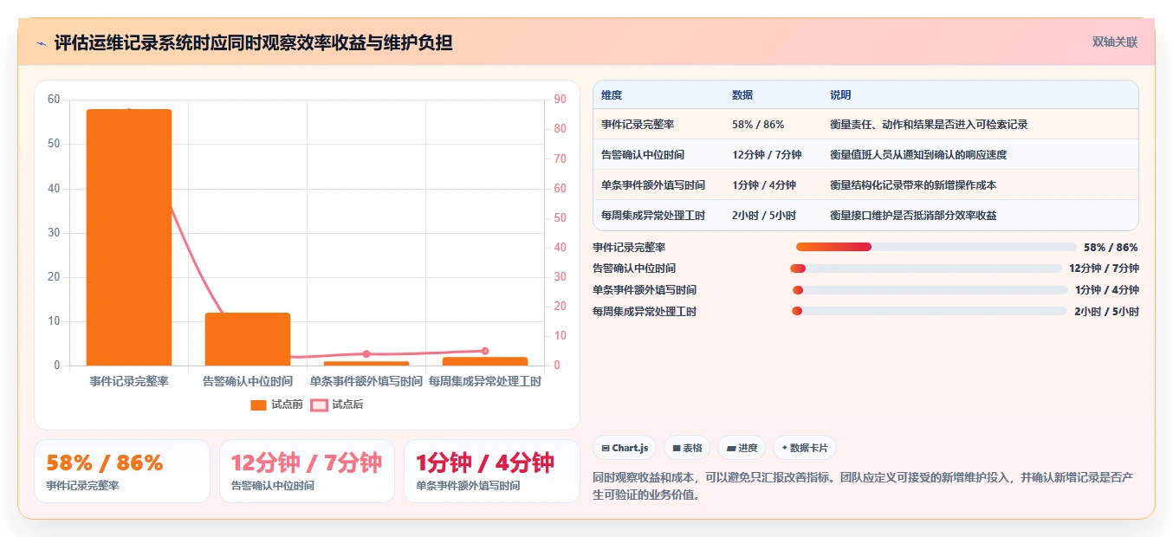Screen dimensions: 1173x537
Task: Click description 衡量责任、动作和结果是否进入可检索记录
Action: [x=929, y=125]
